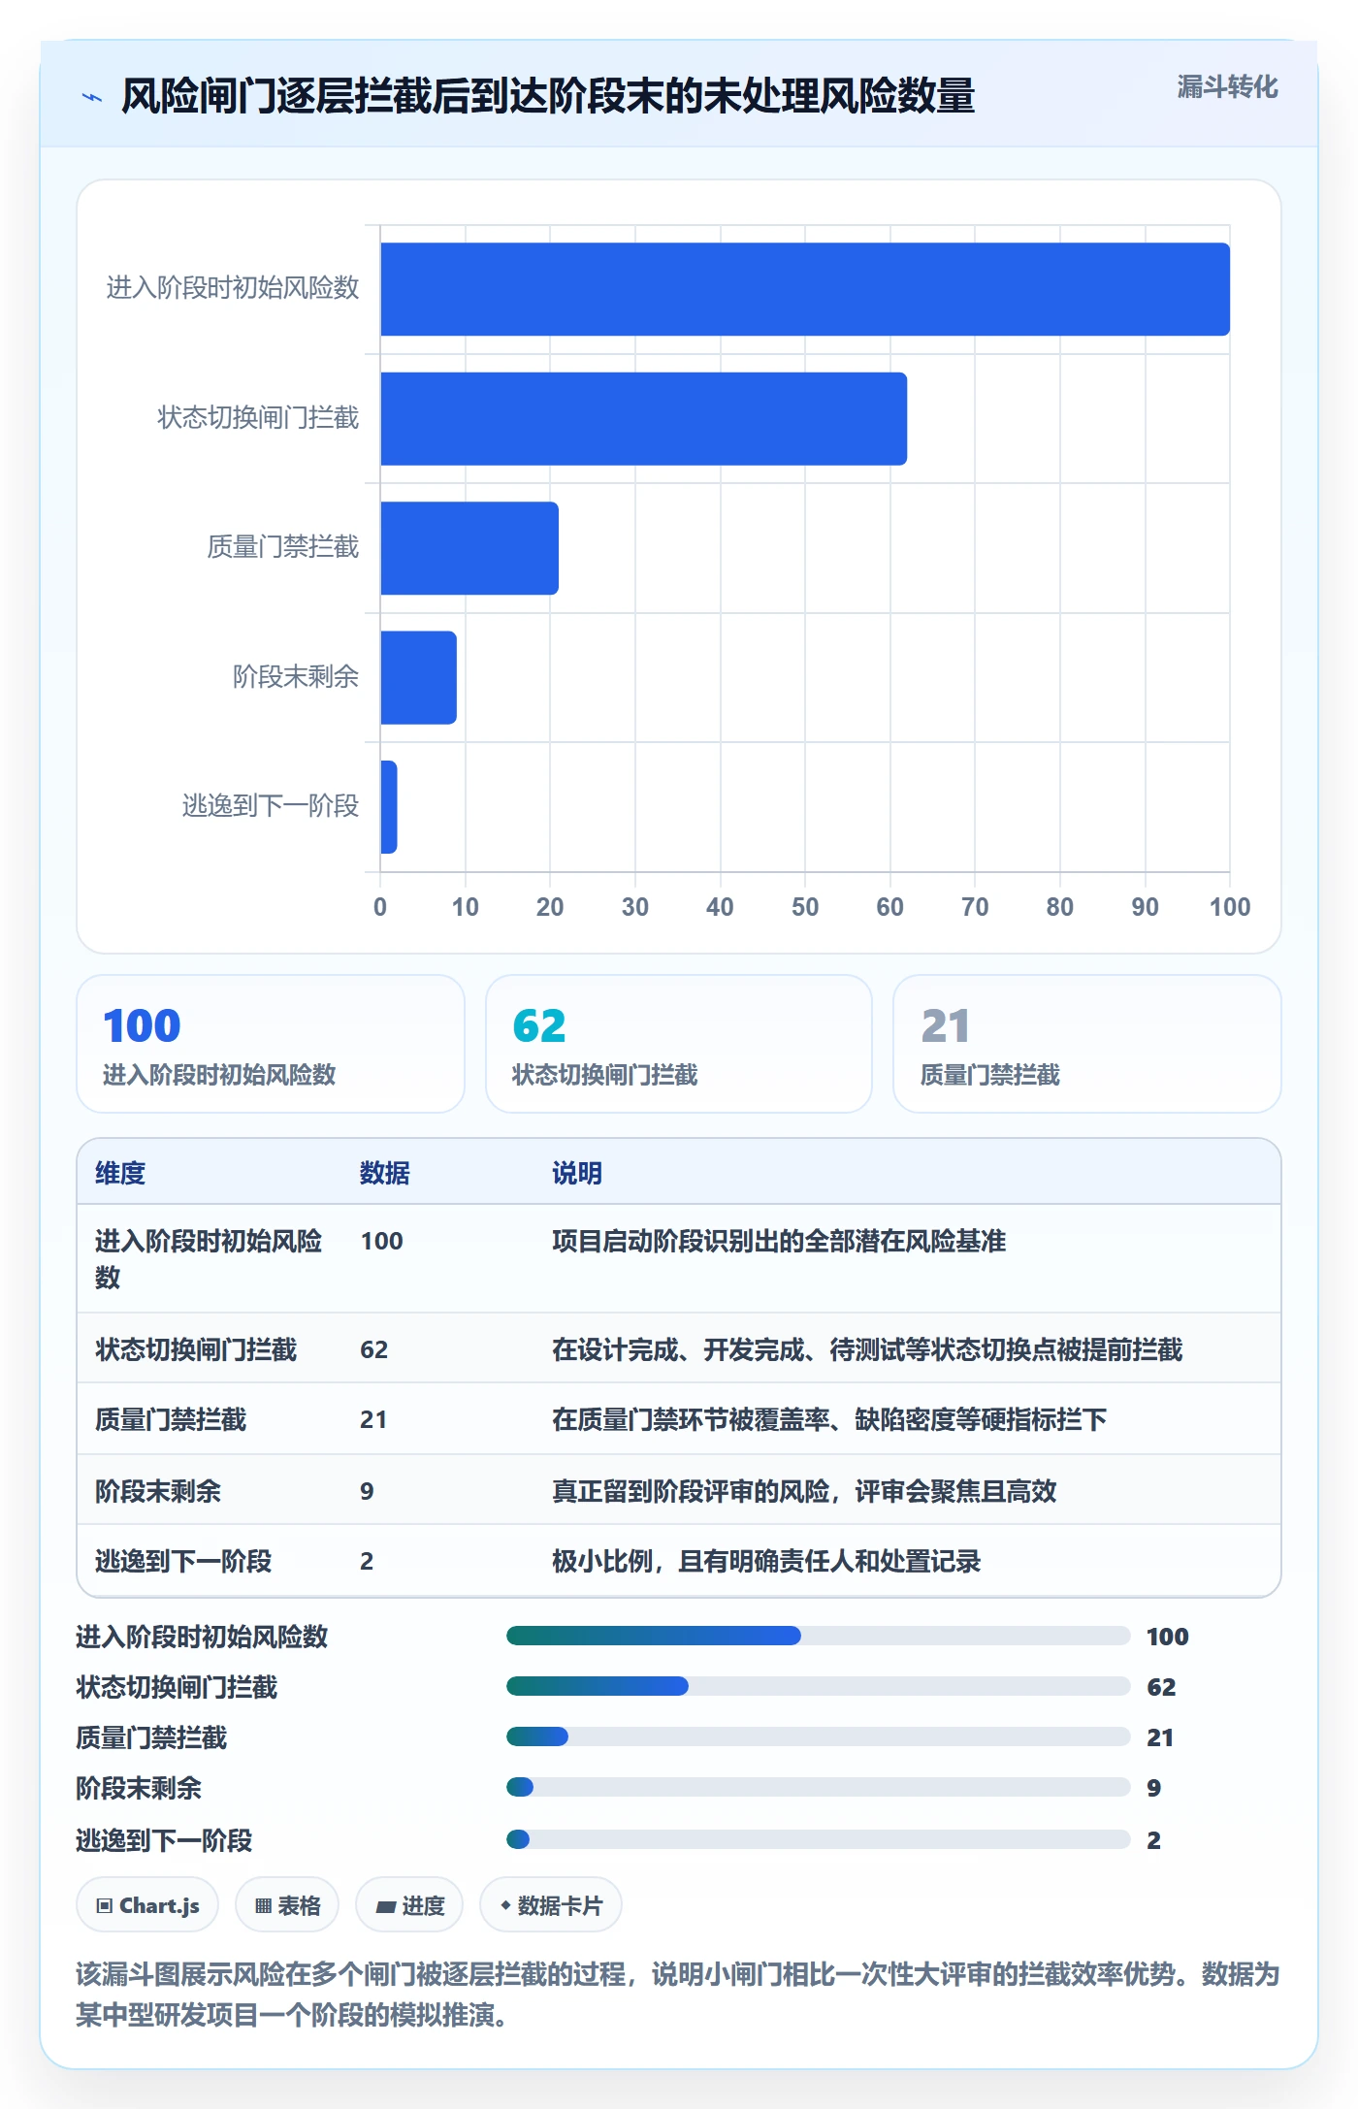Click the progress bar showing 62
1358x2109 pixels.
click(818, 1686)
